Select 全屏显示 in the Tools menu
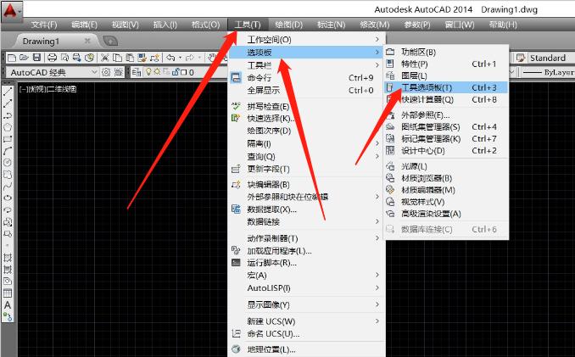Viewport: 575px width, 357px height. pos(306,90)
